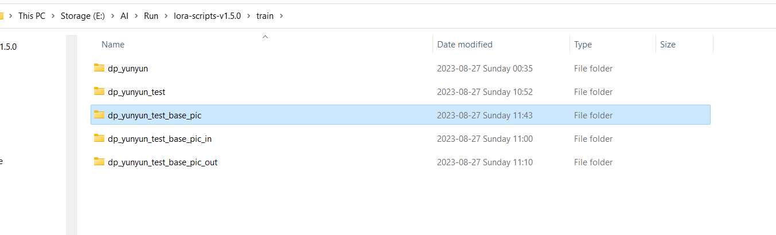Sort by Size column header
Image resolution: width=776 pixels, height=235 pixels.
pos(668,45)
